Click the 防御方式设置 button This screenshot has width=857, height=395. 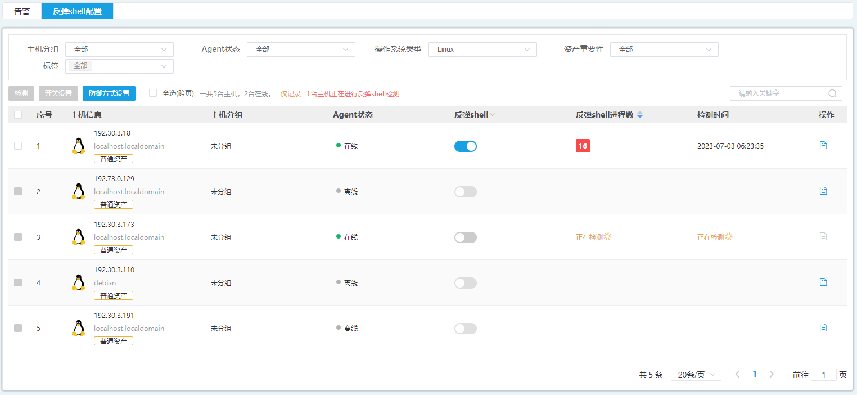[x=109, y=93]
